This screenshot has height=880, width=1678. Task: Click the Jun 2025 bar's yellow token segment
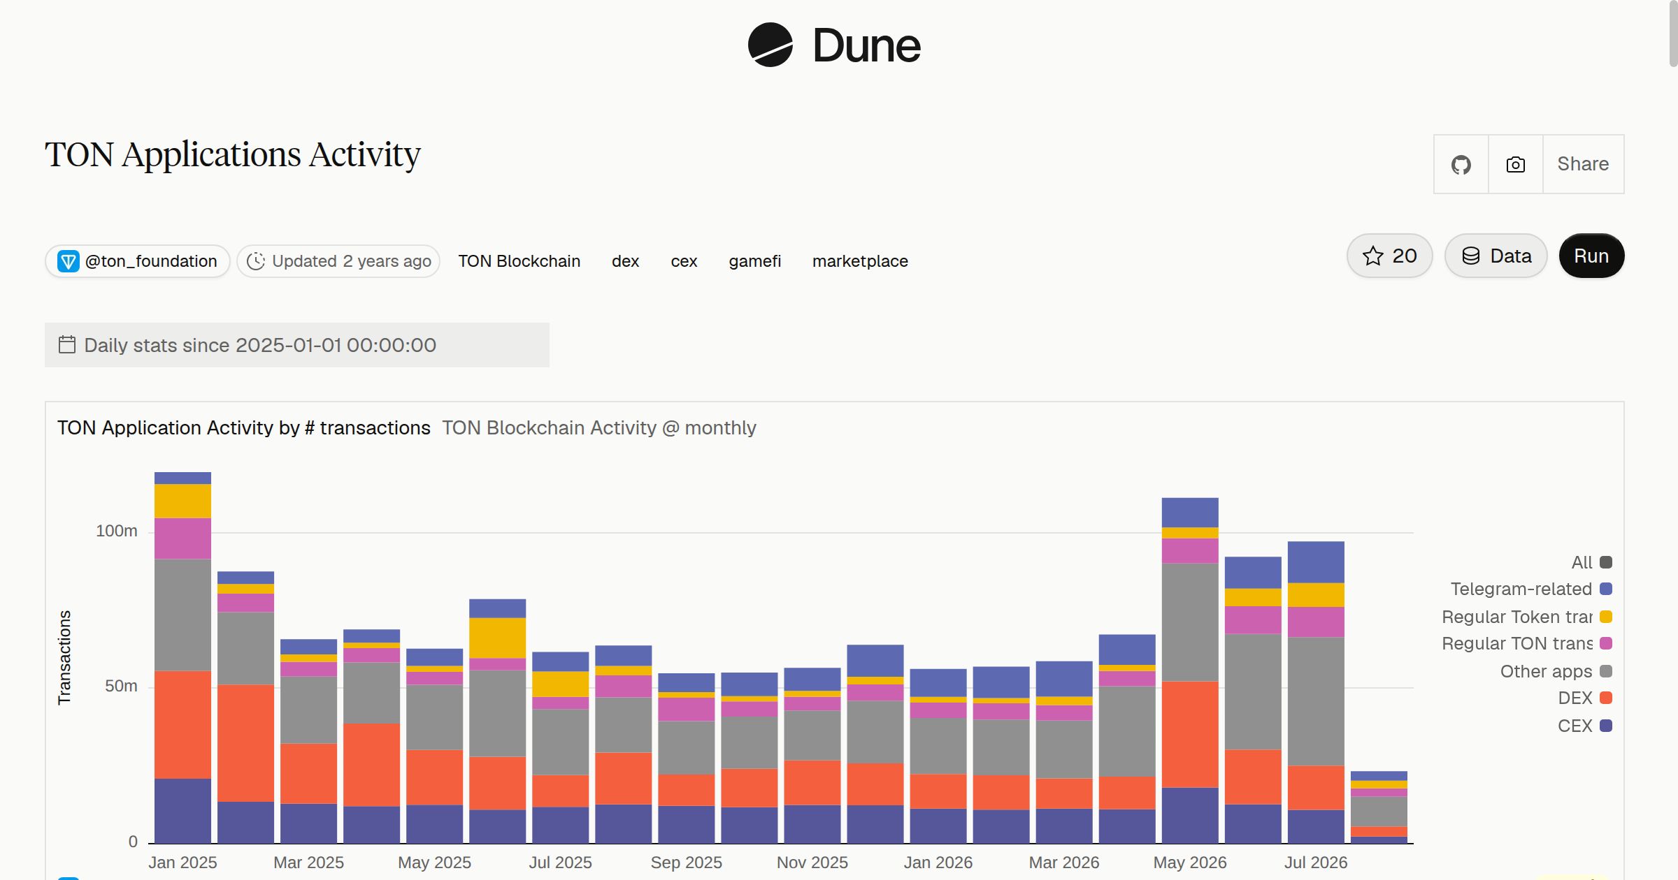pos(497,638)
